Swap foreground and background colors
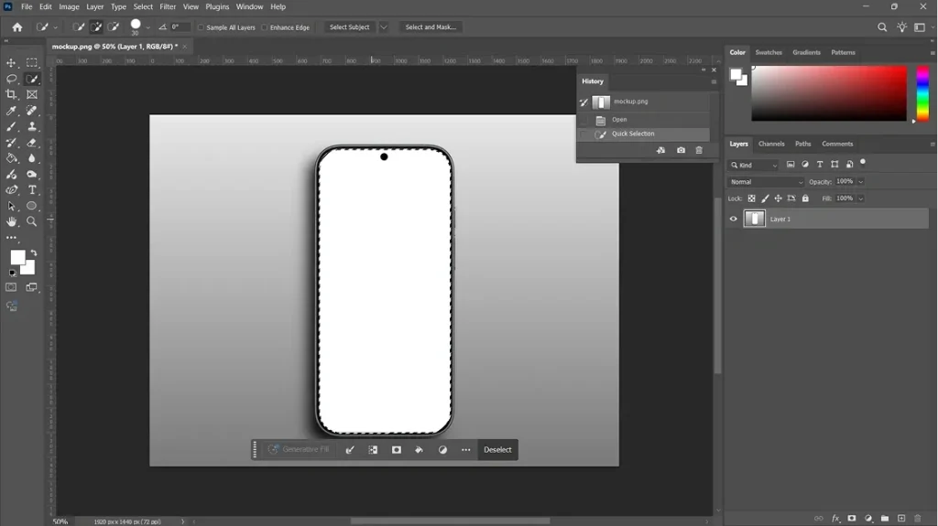Image resolution: width=938 pixels, height=526 pixels. coord(34,252)
